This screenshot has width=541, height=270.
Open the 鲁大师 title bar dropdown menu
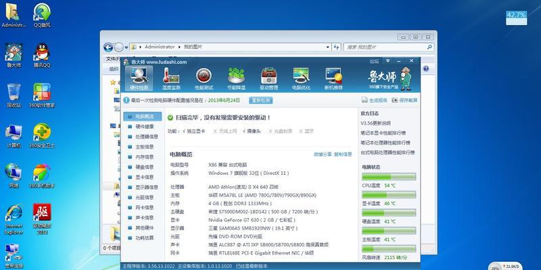[x=387, y=61]
